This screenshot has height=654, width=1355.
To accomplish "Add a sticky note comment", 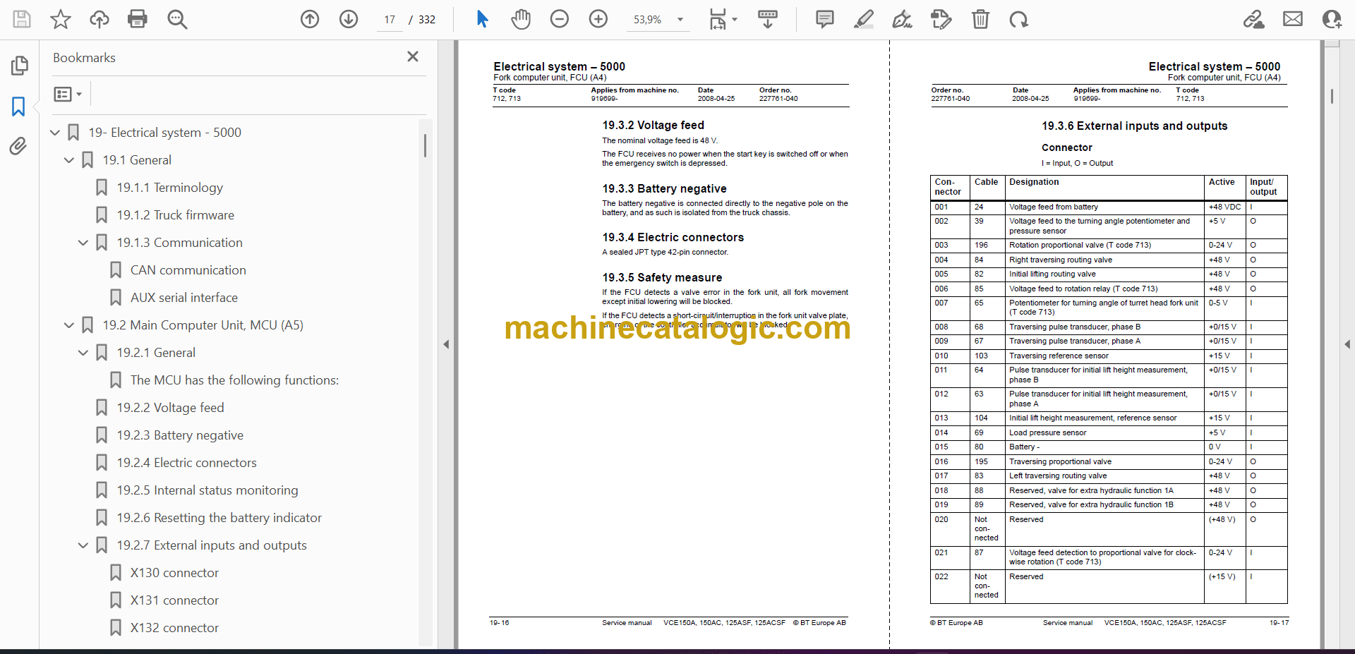I will coord(824,19).
